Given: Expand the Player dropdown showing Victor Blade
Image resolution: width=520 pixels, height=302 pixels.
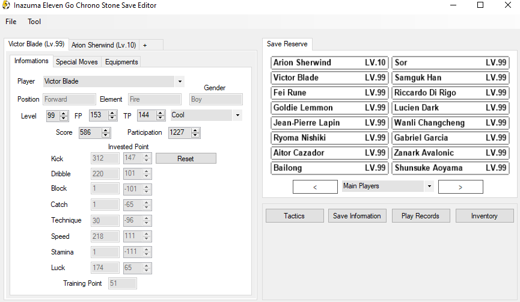Looking at the screenshot, I should coord(180,81).
